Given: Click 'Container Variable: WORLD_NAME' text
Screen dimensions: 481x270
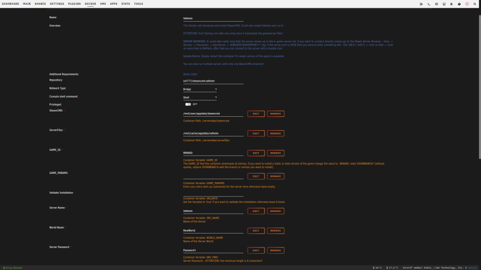Looking at the screenshot, I should click(x=203, y=238).
